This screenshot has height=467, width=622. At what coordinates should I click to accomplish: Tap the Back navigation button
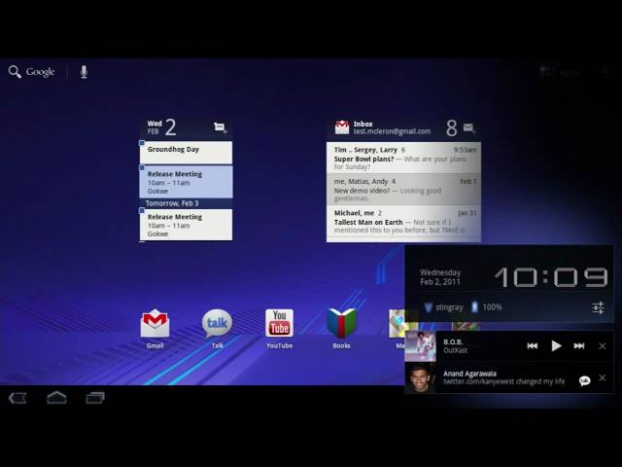tap(17, 398)
